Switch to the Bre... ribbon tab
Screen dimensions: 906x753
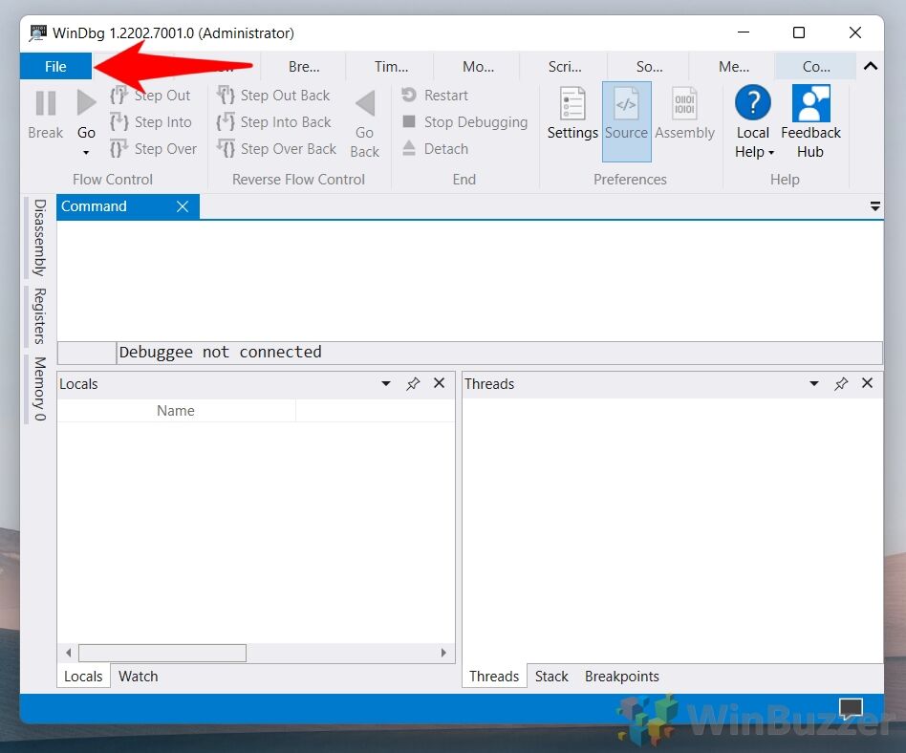(x=304, y=67)
